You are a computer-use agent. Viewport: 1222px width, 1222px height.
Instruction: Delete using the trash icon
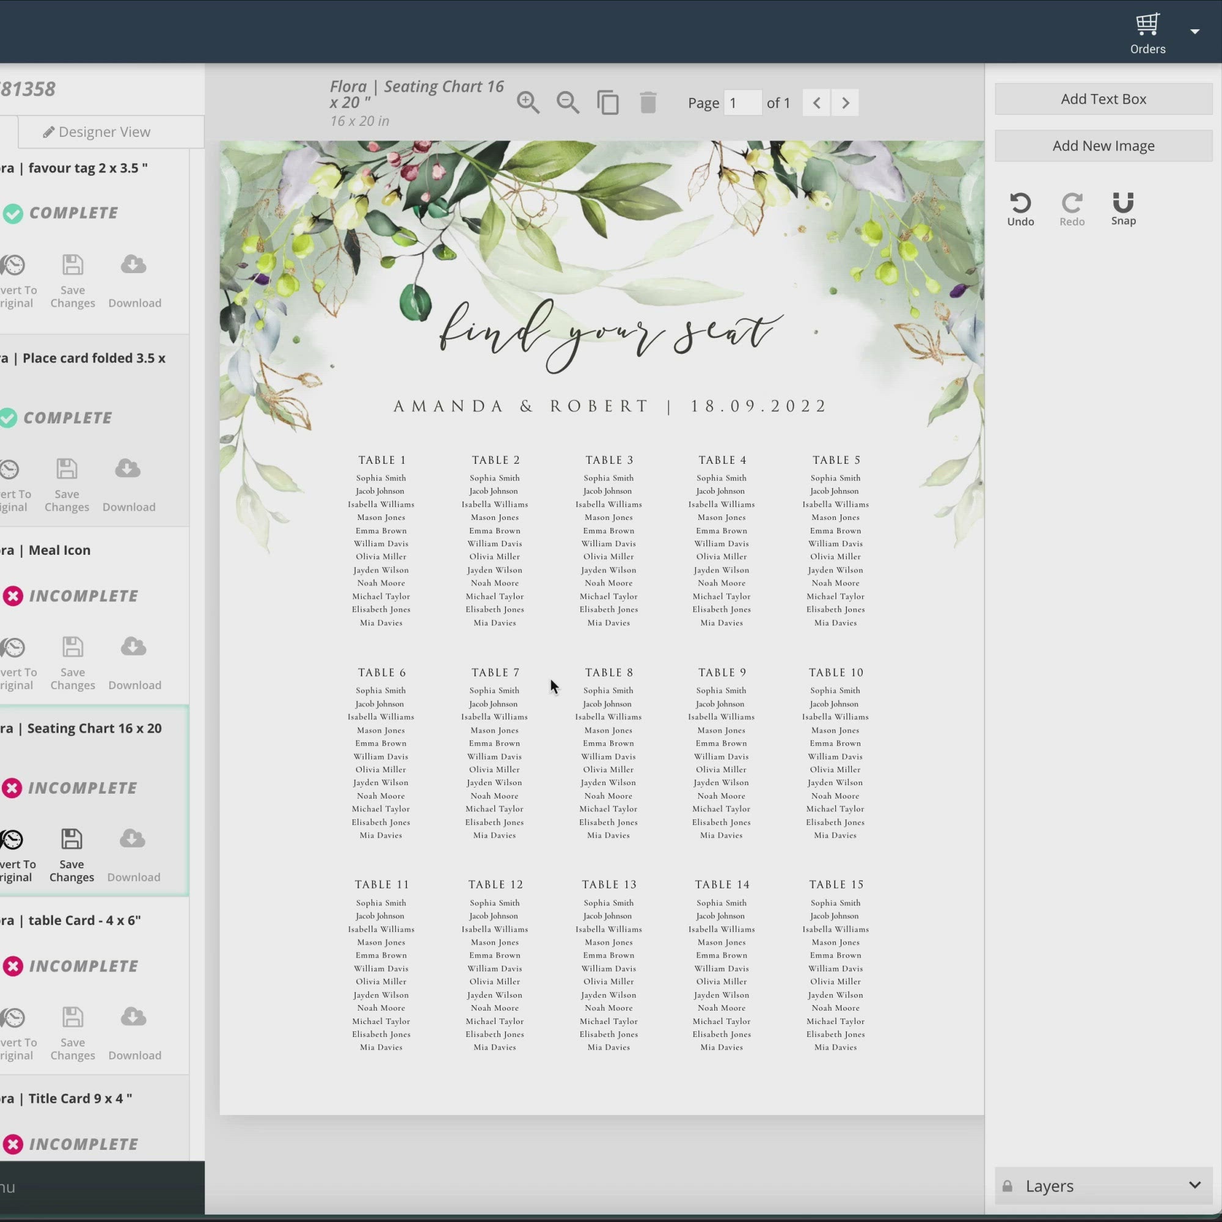click(x=648, y=103)
